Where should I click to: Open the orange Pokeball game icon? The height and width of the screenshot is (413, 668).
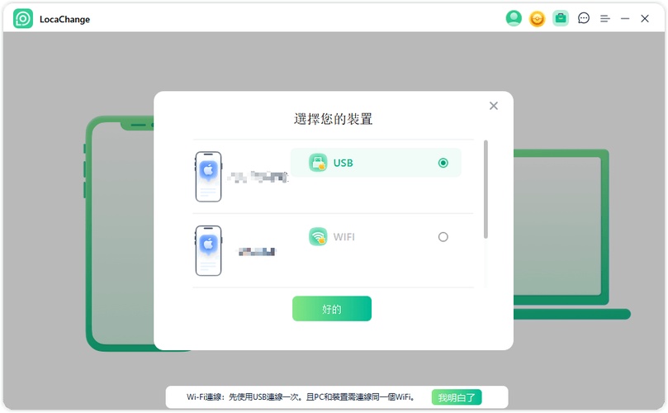coord(538,19)
